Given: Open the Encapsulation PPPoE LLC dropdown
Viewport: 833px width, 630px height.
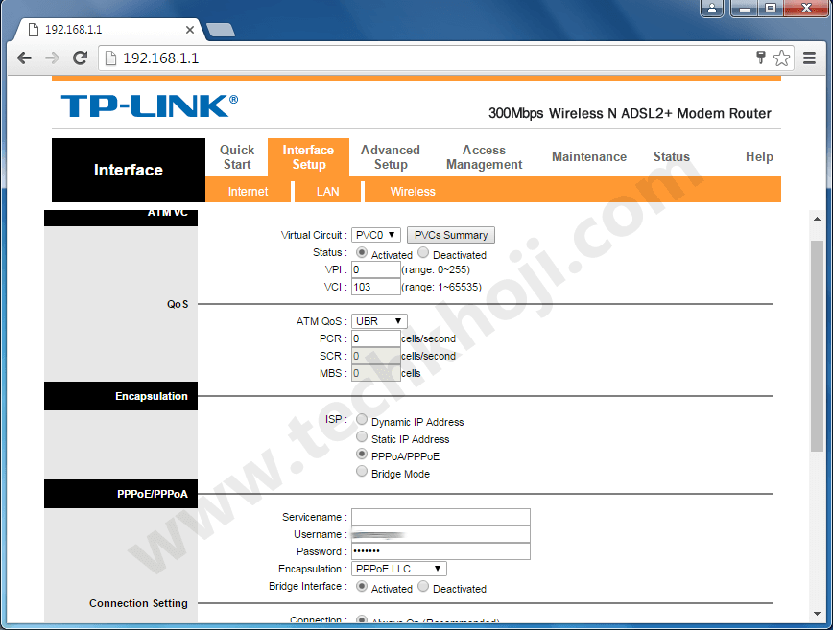Looking at the screenshot, I should click(399, 569).
